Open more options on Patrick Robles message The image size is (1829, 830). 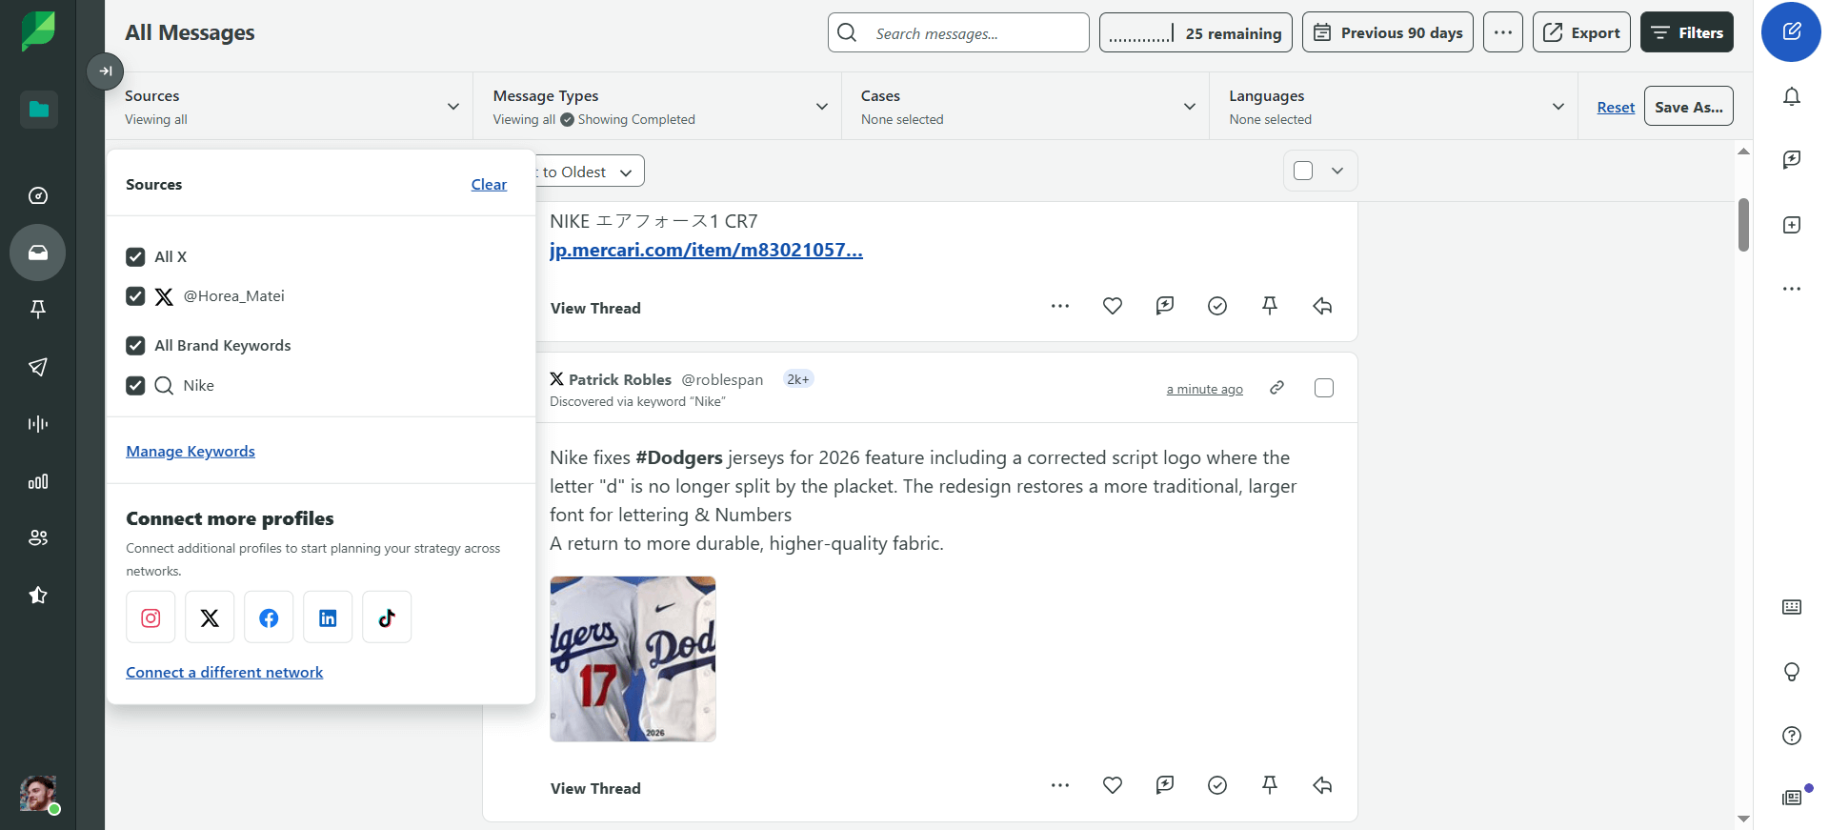click(x=1060, y=785)
